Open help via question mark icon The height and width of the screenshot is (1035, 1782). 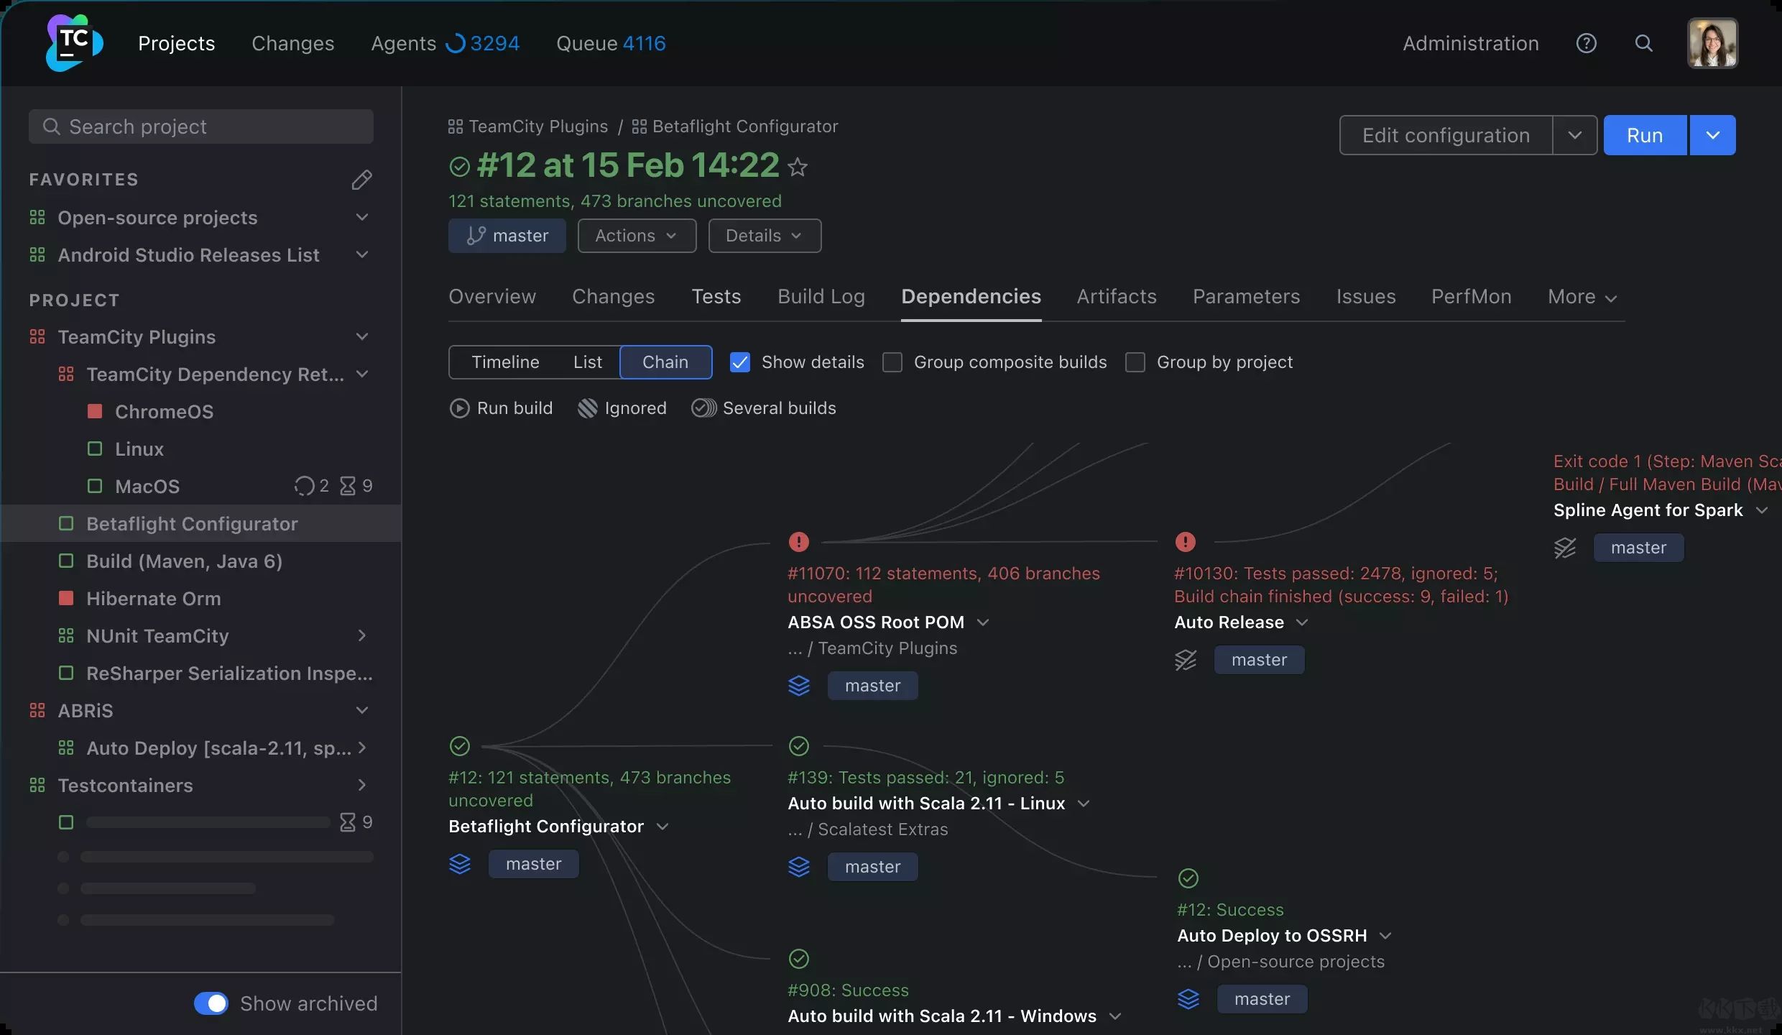[1586, 43]
